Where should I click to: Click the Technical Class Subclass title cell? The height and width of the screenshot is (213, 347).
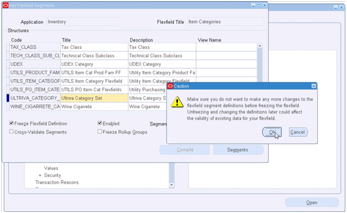94,56
